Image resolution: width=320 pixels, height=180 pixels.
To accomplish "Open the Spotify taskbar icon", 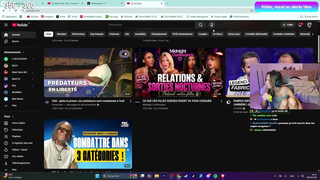I will point(215,176).
